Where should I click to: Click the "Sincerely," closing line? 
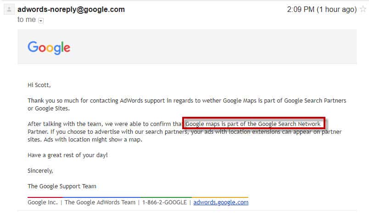click(40, 171)
